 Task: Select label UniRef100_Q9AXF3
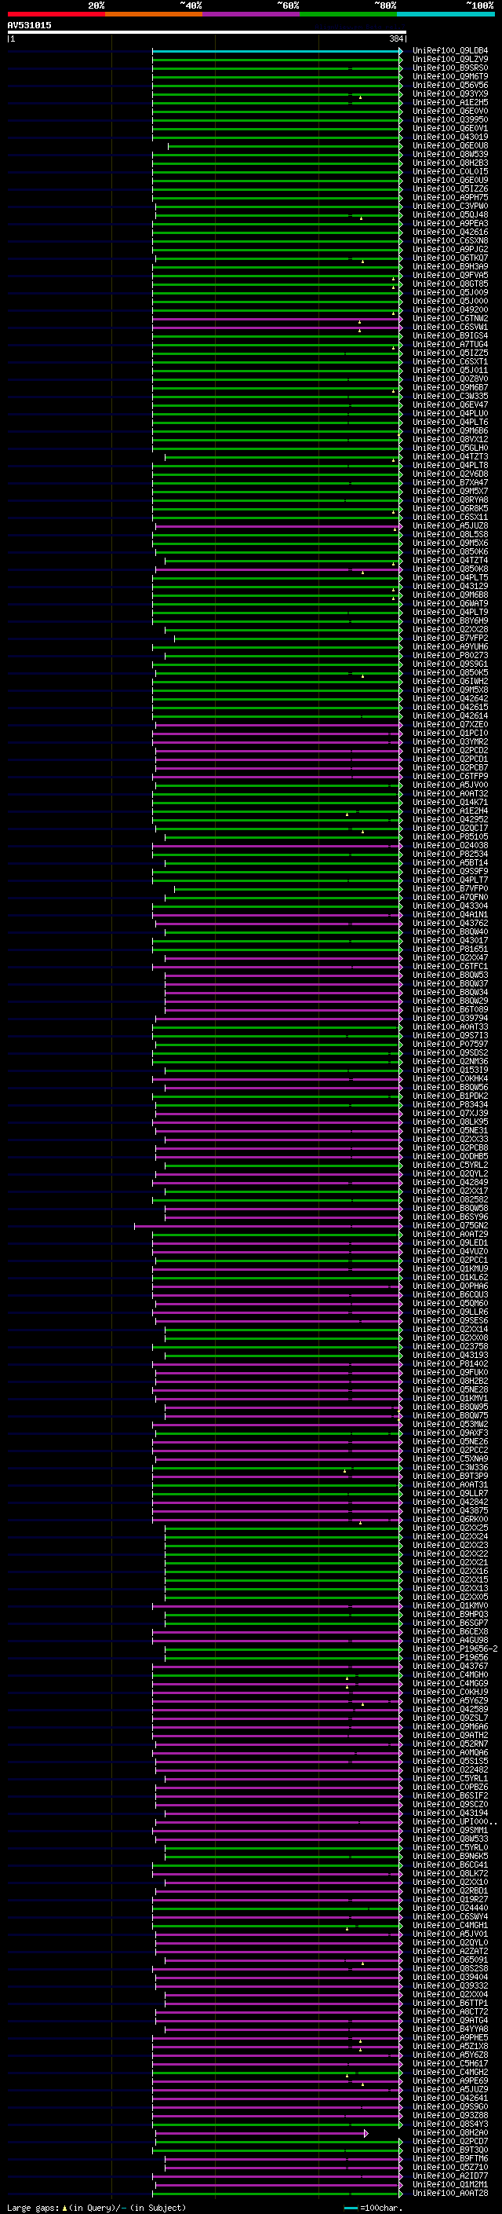(450, 1433)
